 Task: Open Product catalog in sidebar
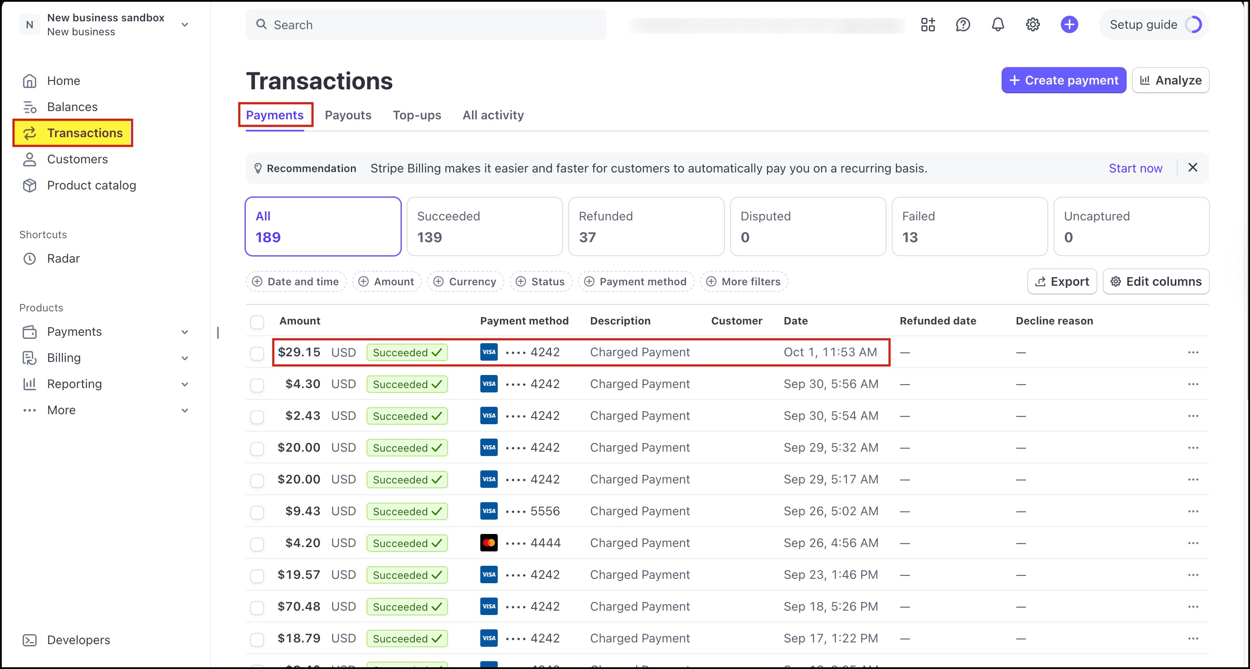tap(91, 185)
